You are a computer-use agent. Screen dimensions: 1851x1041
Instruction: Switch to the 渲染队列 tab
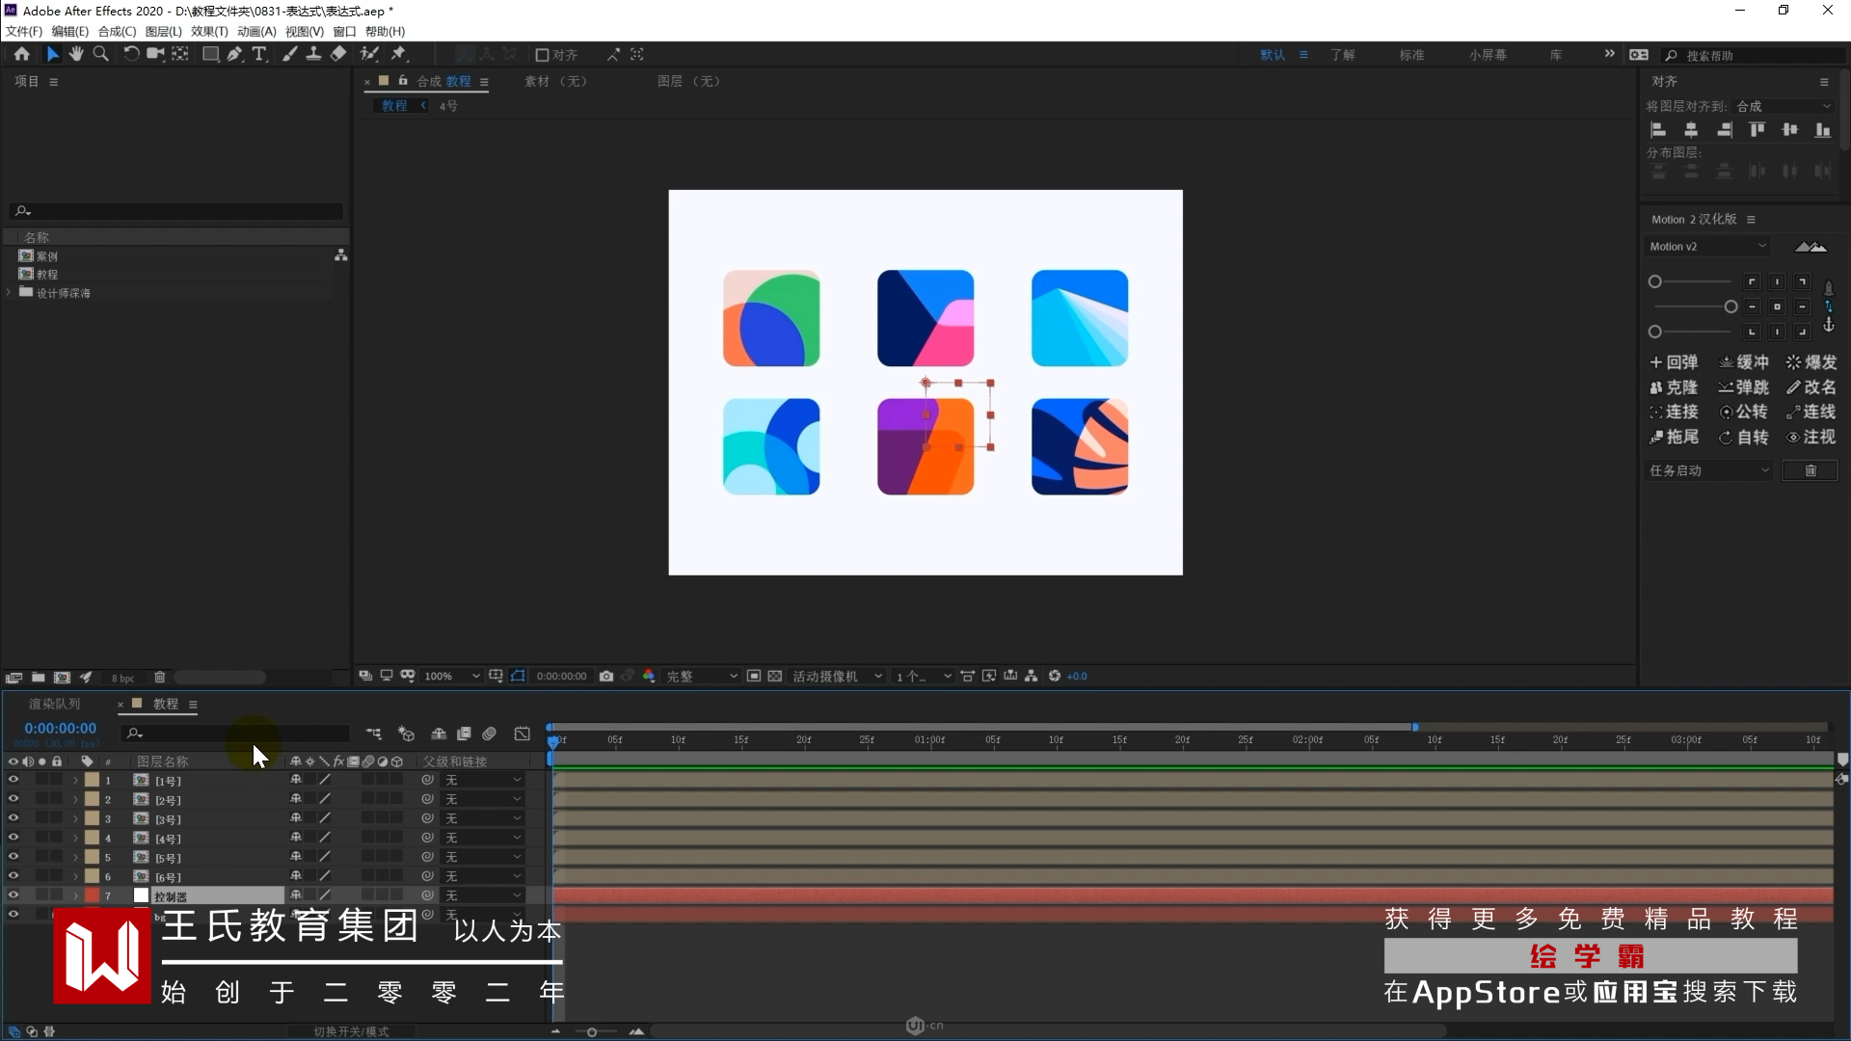(55, 704)
